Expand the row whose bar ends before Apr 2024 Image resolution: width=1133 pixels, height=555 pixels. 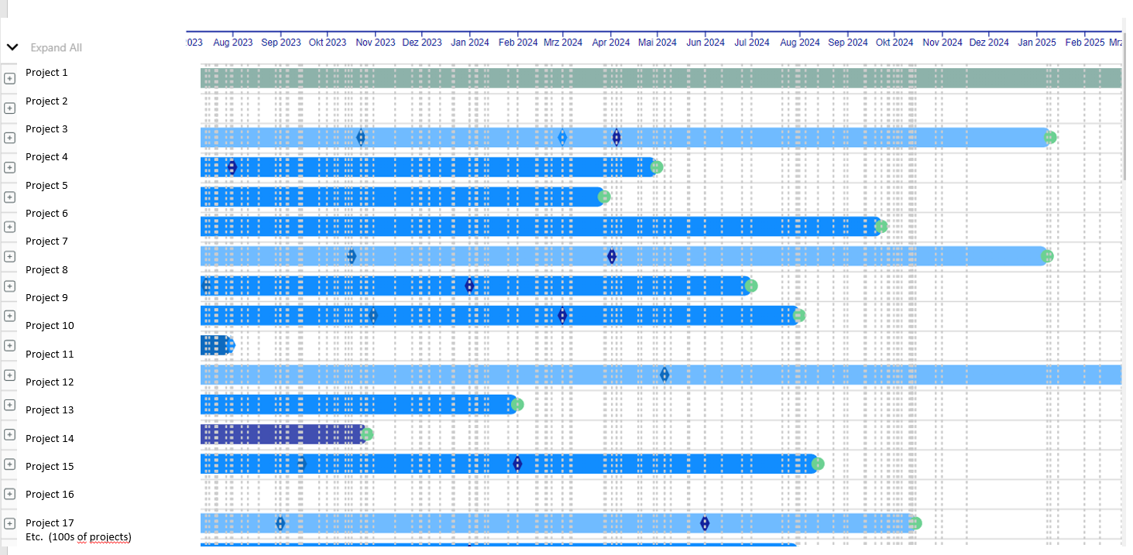click(x=9, y=197)
